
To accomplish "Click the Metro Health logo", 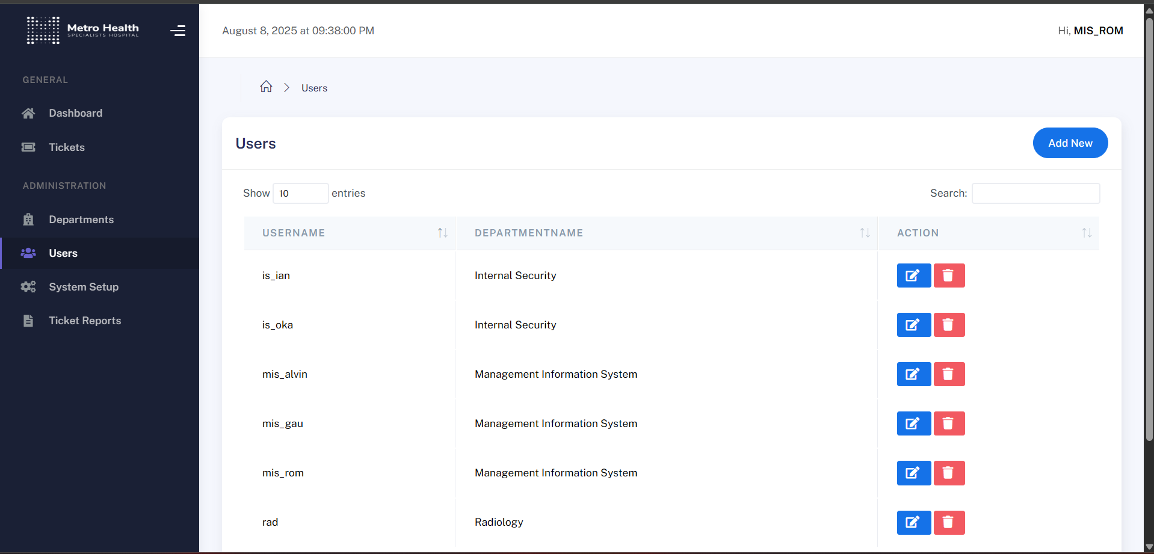I will pos(83,30).
